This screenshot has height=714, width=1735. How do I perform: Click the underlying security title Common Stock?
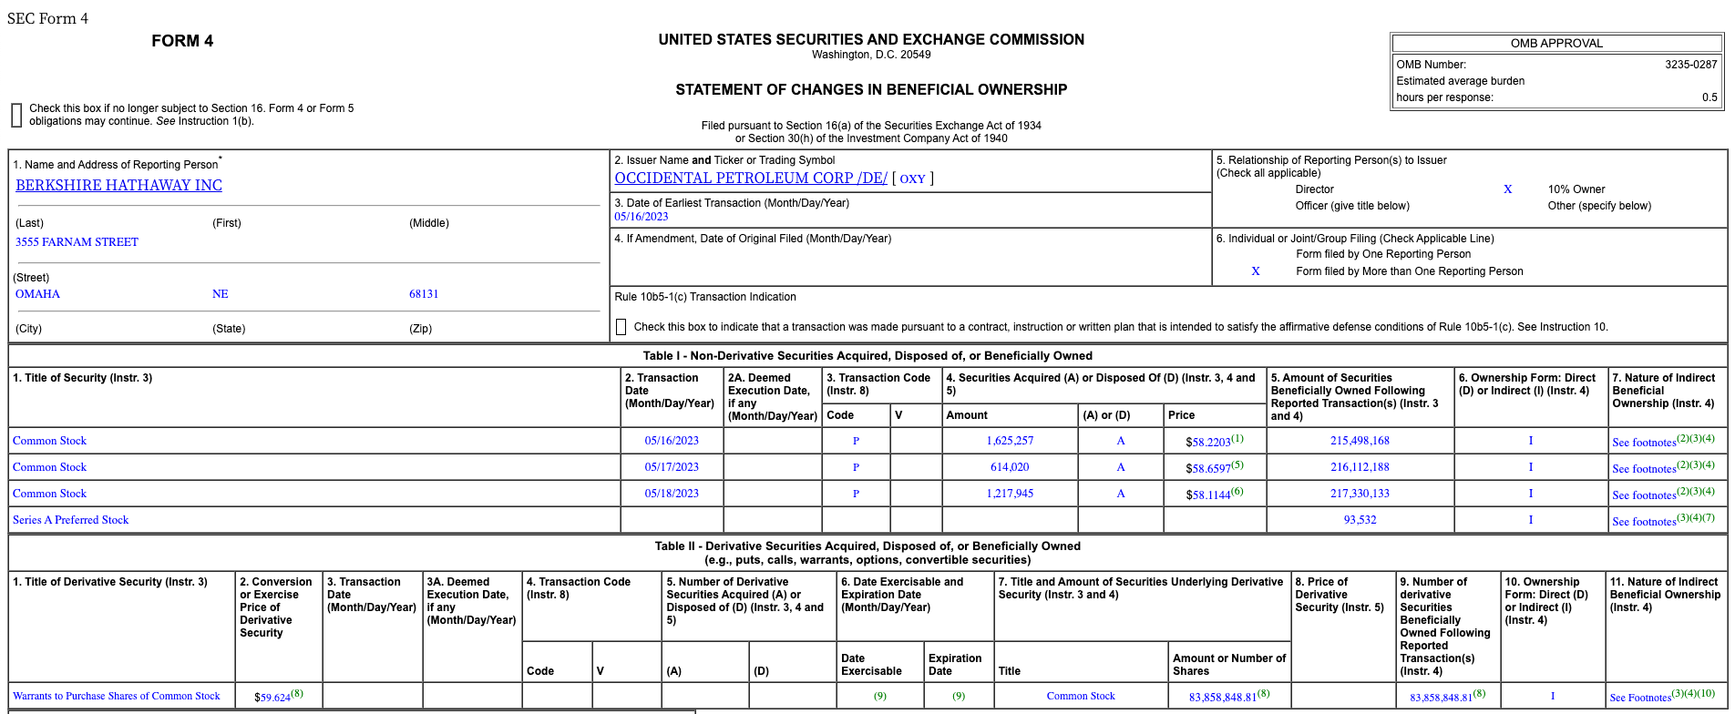coord(1081,696)
